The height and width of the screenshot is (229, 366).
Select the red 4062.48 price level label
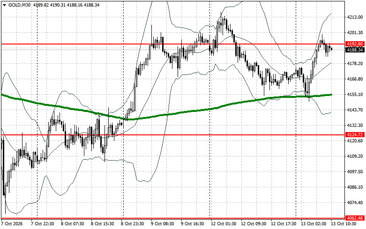coord(355,218)
